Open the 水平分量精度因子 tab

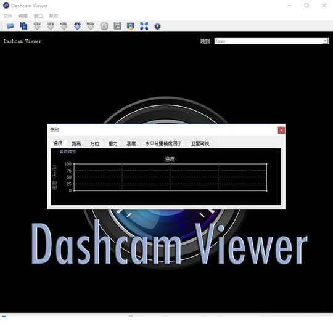(163, 144)
